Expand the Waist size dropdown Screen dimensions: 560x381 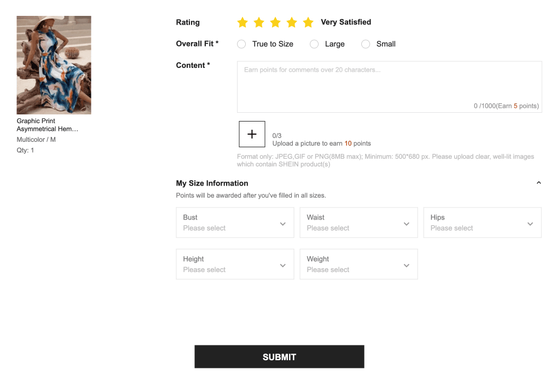(x=359, y=223)
